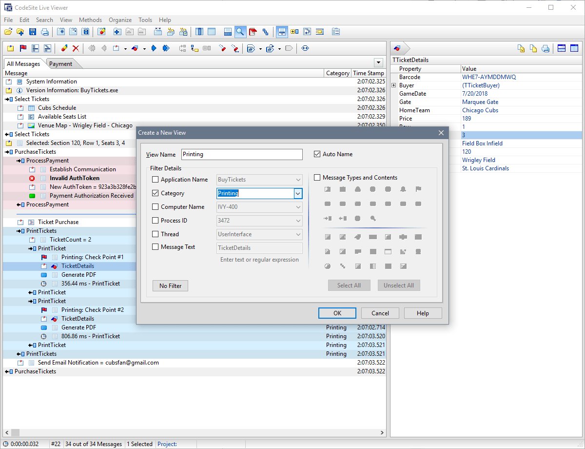Click the yellow copy icon above TTicketDetails
This screenshot has width=585, height=449.
click(x=533, y=48)
